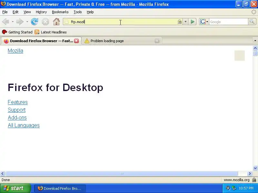Click the grey placeholder image box
258x193 pixels.
(239, 55)
